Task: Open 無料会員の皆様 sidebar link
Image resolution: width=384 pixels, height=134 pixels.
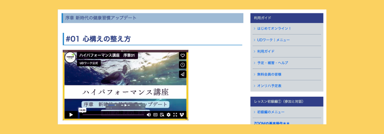Action: 269,74
